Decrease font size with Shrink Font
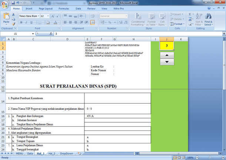The height and width of the screenshot is (160, 226). [57, 16]
